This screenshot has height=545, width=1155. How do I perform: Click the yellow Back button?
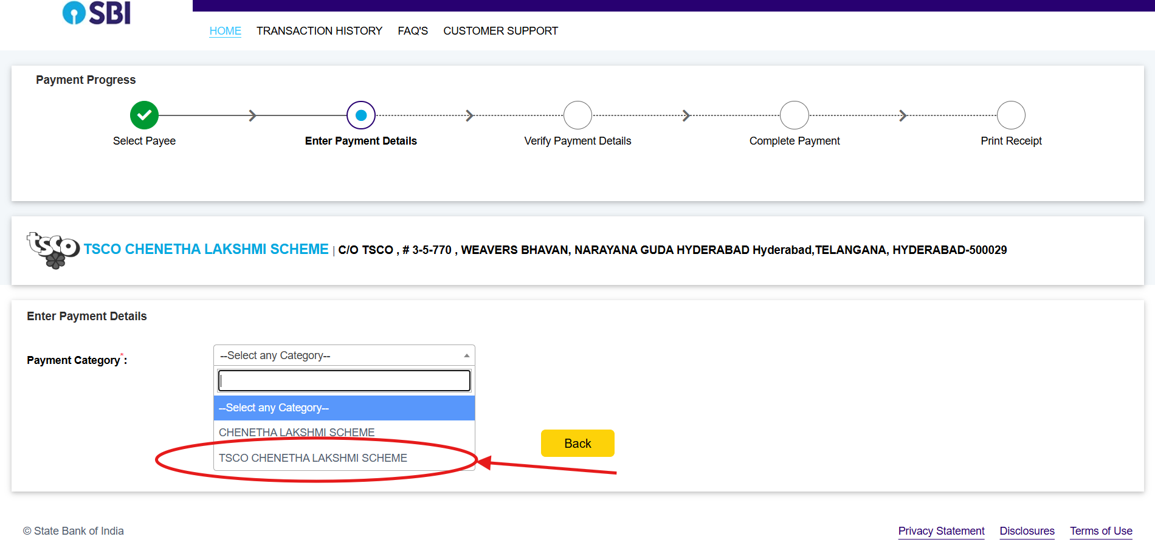(x=577, y=444)
